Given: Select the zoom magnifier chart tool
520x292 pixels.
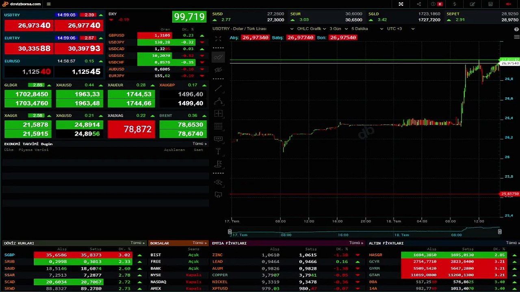Looking at the screenshot, I should 218,182.
